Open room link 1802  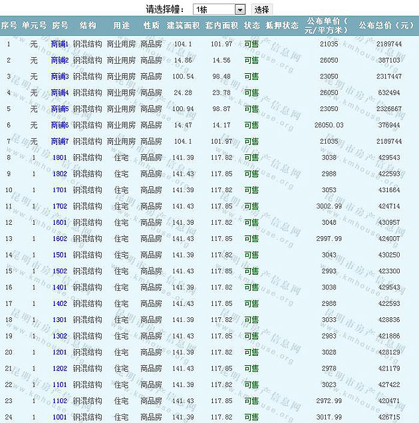60,174
